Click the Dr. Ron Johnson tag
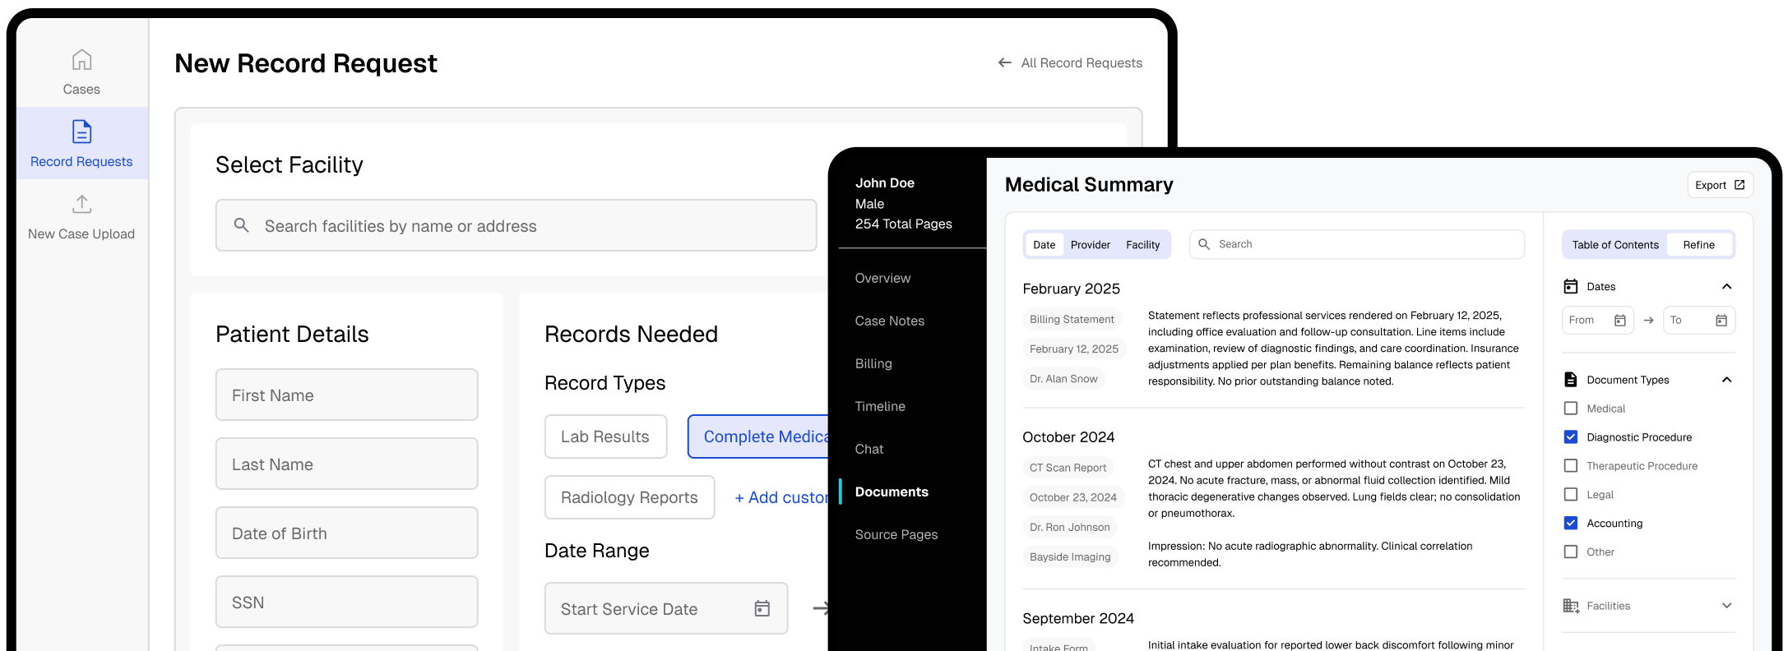This screenshot has width=1788, height=651. point(1069,527)
